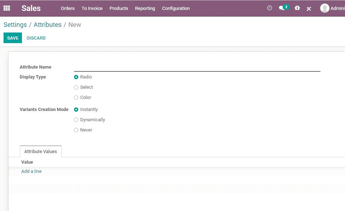Click the Admin user avatar
The height and width of the screenshot is (211, 345).
pos(324,8)
